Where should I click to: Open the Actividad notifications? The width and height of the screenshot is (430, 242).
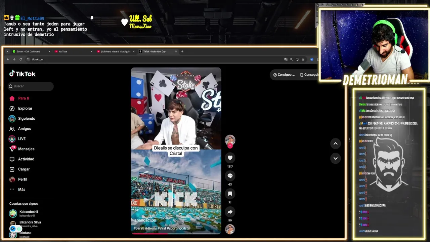[22, 159]
